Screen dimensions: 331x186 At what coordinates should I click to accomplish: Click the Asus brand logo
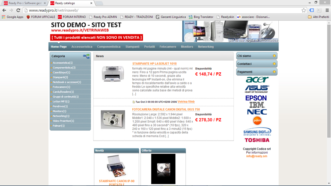click(x=257, y=89)
